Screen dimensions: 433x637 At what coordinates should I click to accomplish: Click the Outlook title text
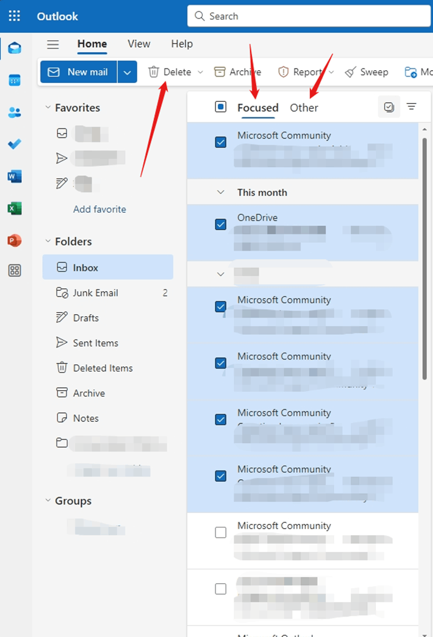(x=57, y=16)
